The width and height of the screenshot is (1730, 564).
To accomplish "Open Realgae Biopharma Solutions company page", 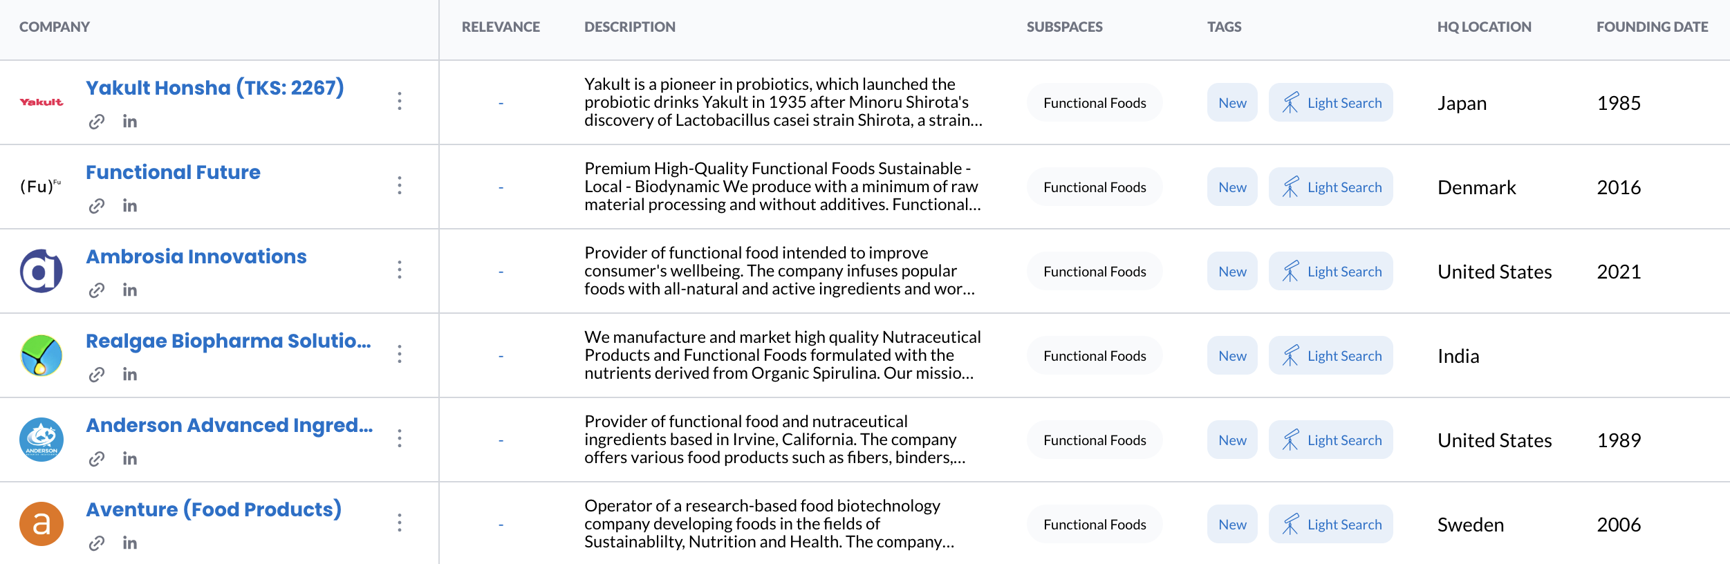I will tap(228, 341).
